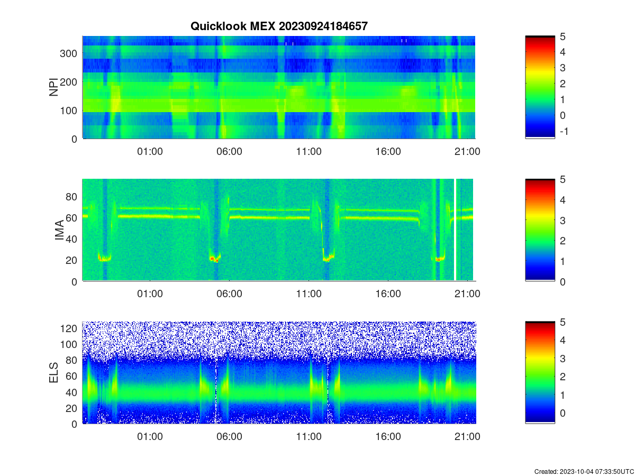Click the 11:00 tick under the ELS plot
The image size is (635, 476).
click(x=309, y=437)
